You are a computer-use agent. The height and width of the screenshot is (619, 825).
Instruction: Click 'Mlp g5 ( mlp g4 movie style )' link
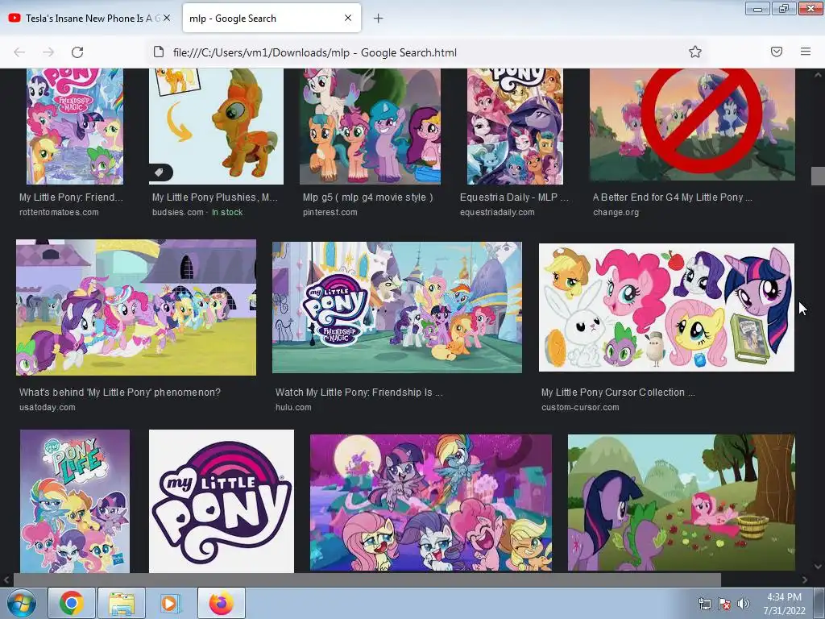[367, 197]
